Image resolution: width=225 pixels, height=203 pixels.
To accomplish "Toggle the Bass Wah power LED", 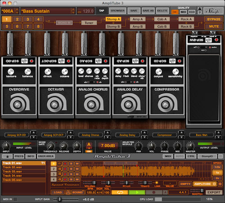I will (x=216, y=40).
